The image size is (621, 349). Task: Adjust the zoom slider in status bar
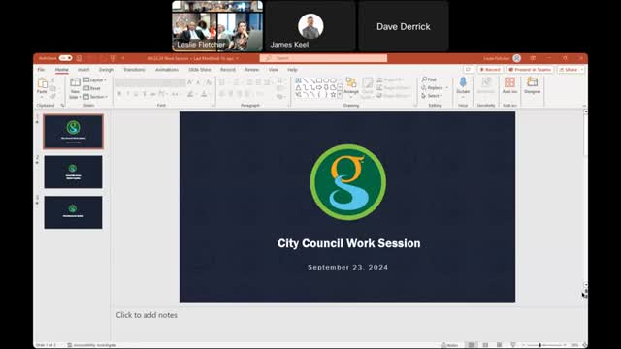[x=539, y=345]
